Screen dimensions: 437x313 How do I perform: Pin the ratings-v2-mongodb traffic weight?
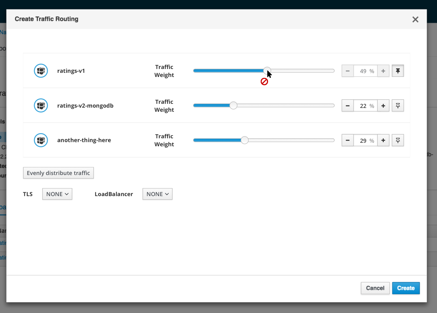pos(398,106)
